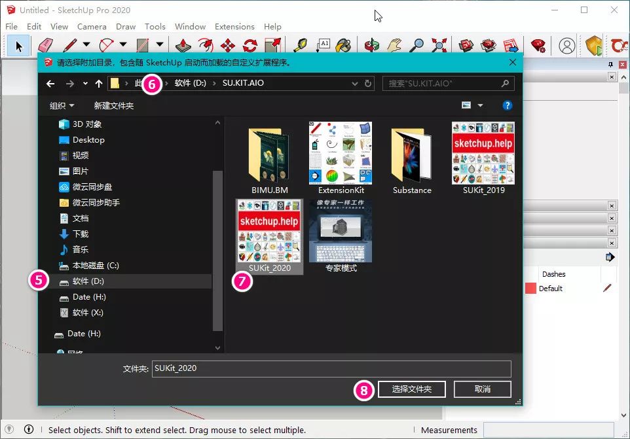Screen dimensions: 630x439
Task: Choose the Line pencil tool
Action: pos(69,45)
